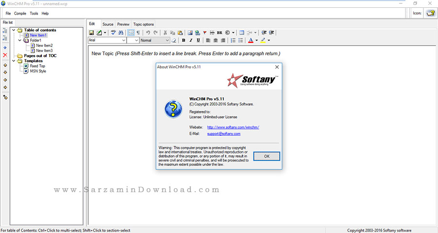
Task: Click the decrease indent icon
Action: click(264, 33)
